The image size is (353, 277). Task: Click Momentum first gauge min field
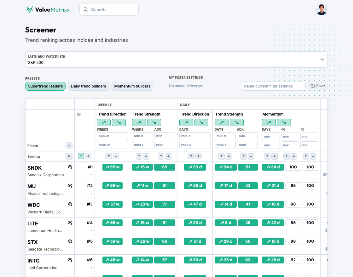(290, 136)
